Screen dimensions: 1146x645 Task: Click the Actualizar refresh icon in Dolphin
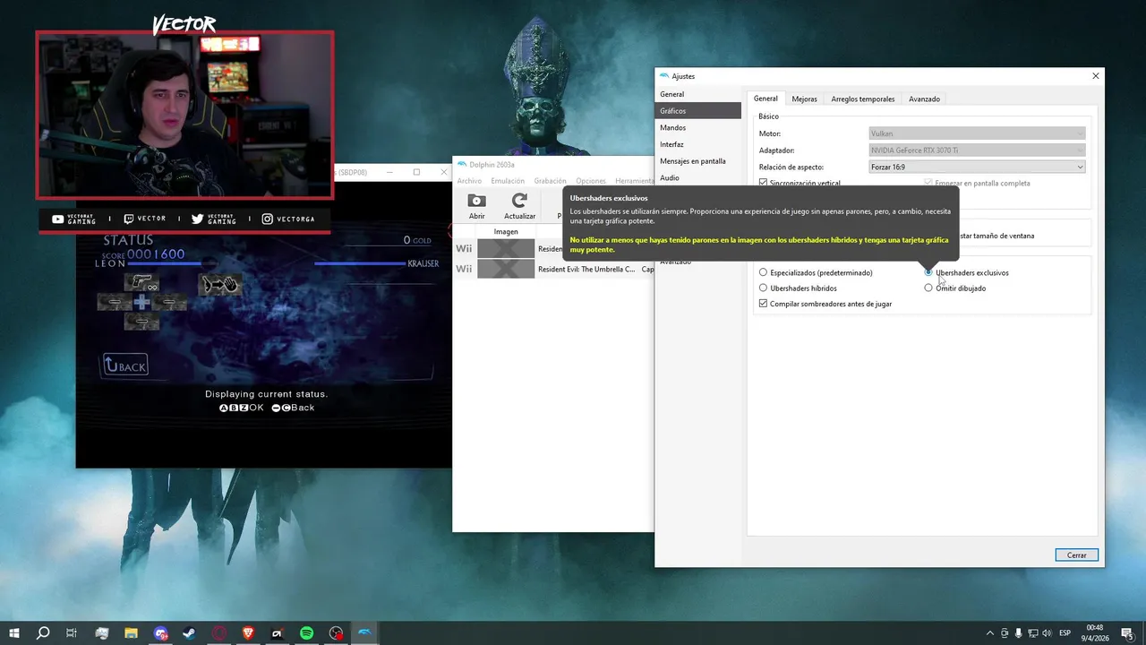(x=519, y=202)
